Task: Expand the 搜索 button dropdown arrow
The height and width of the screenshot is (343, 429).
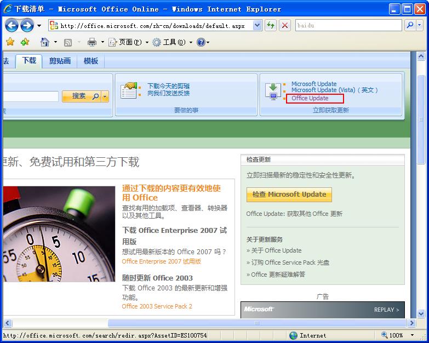Action: 105,96
